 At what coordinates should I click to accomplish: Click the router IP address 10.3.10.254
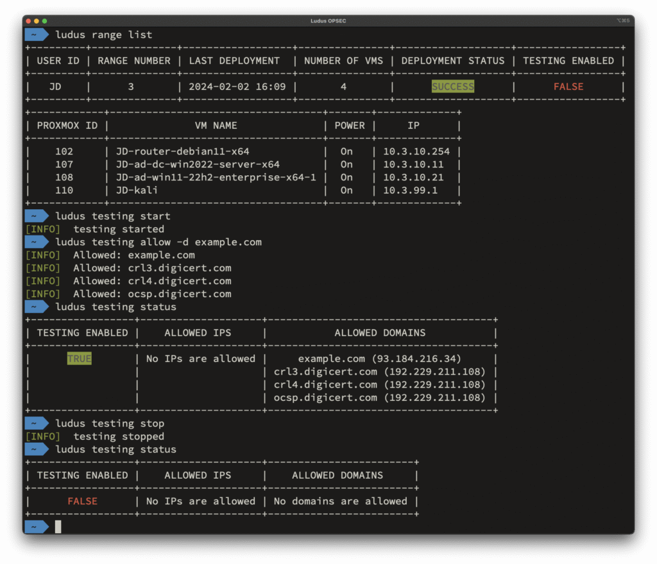click(x=416, y=151)
